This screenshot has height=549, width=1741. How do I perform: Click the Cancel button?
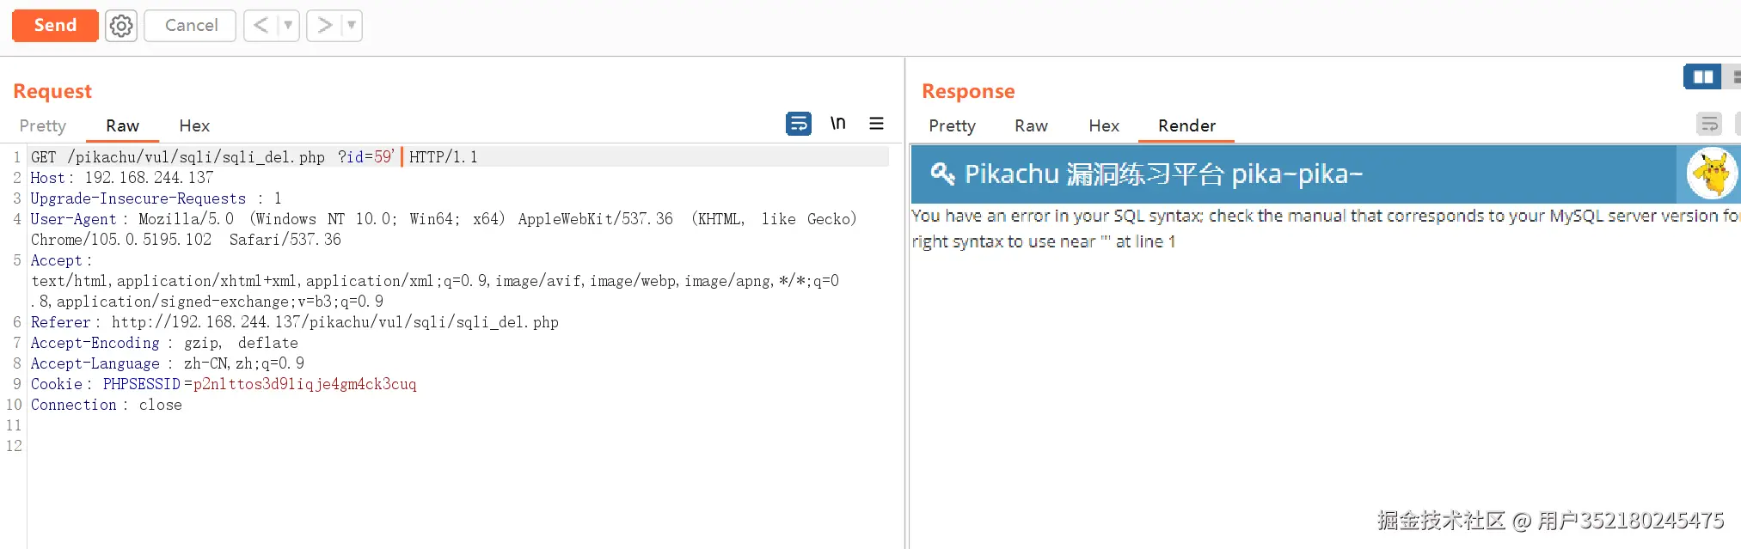point(190,26)
